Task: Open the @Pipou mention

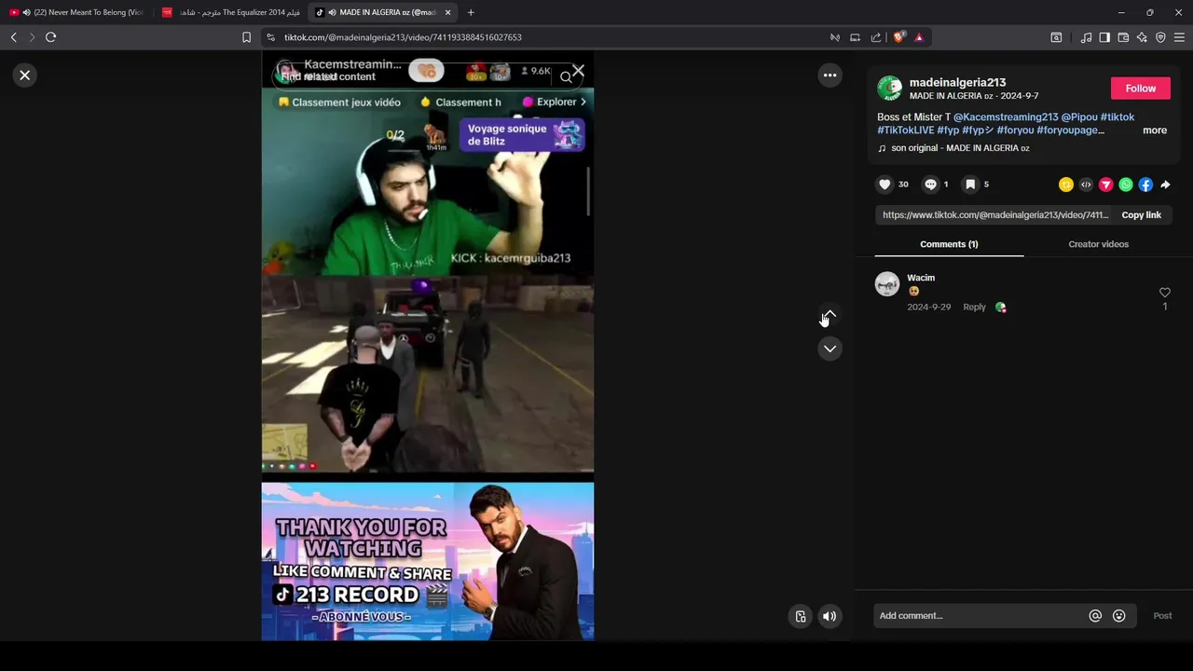Action: pyautogui.click(x=1079, y=117)
